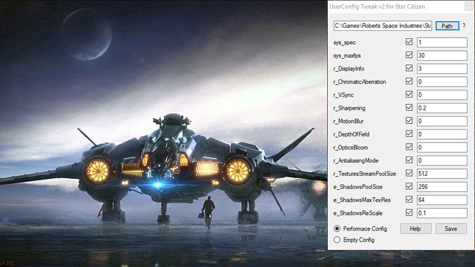
Task: Uncheck the r_VSync checkbox
Action: (x=409, y=94)
